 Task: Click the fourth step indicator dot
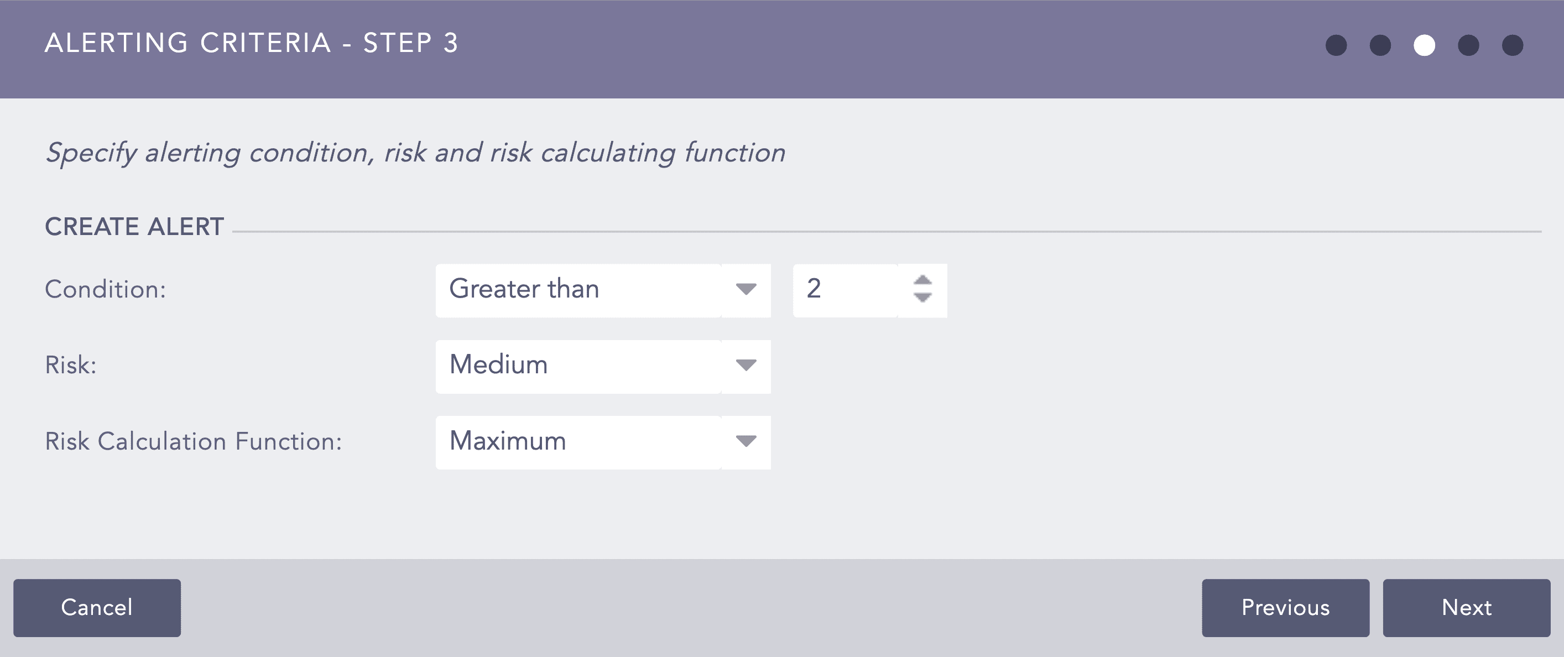pyautogui.click(x=1468, y=45)
